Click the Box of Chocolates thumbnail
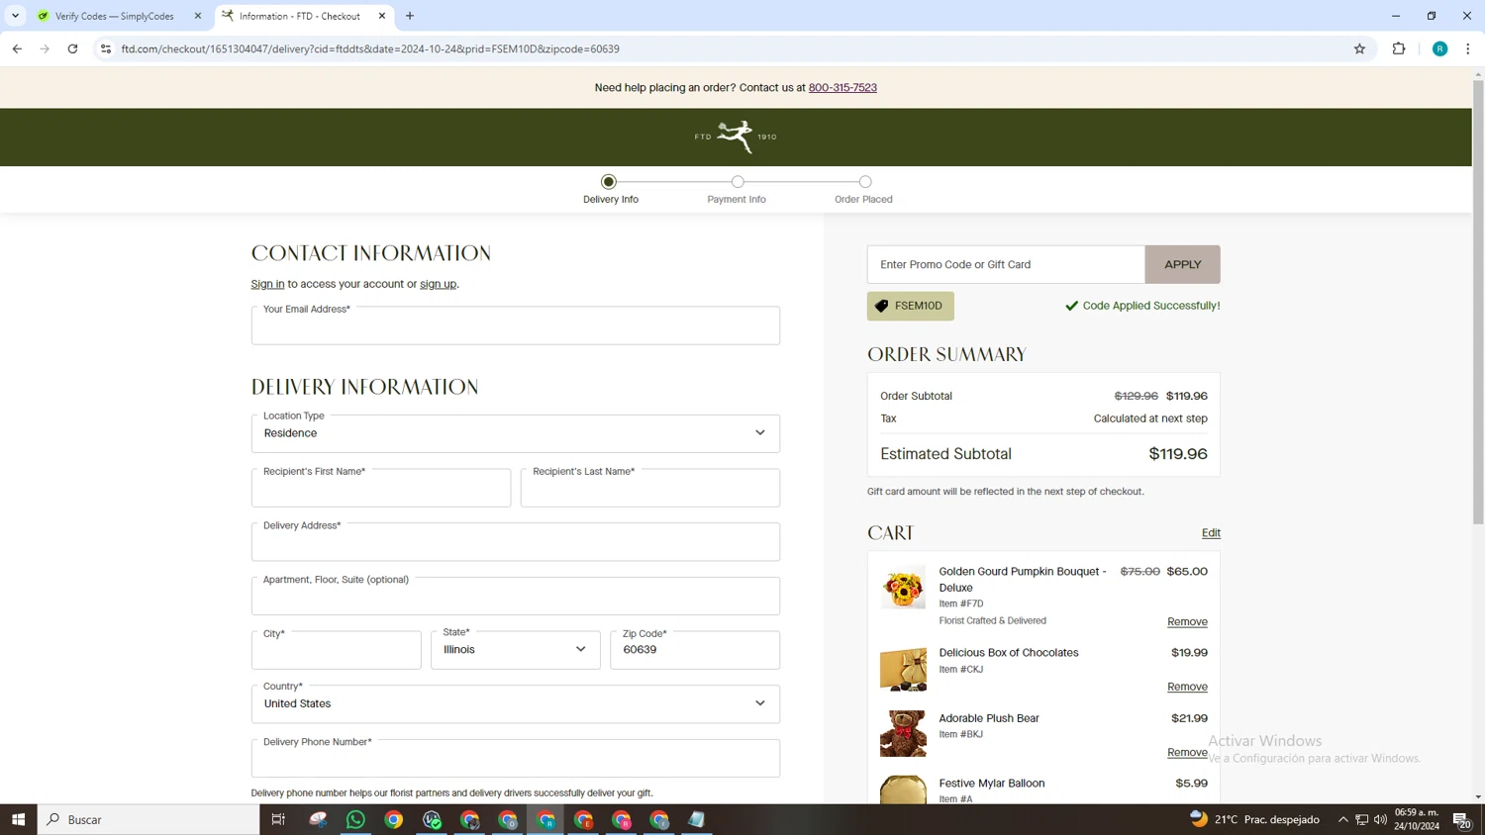1485x835 pixels. 903,669
